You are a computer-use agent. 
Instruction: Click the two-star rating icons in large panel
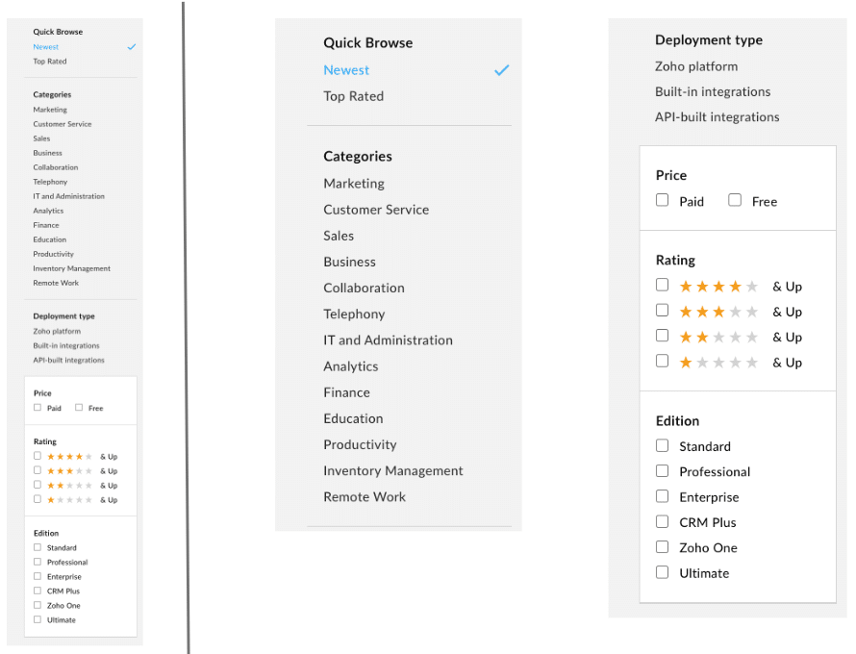tap(718, 338)
